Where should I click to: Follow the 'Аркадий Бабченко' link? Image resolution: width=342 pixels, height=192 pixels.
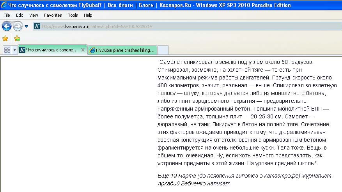[182, 183]
